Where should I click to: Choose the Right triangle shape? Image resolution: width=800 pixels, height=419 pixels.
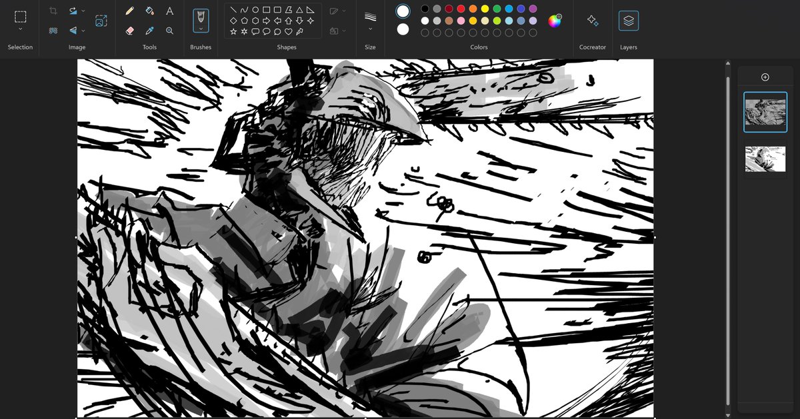(x=311, y=10)
